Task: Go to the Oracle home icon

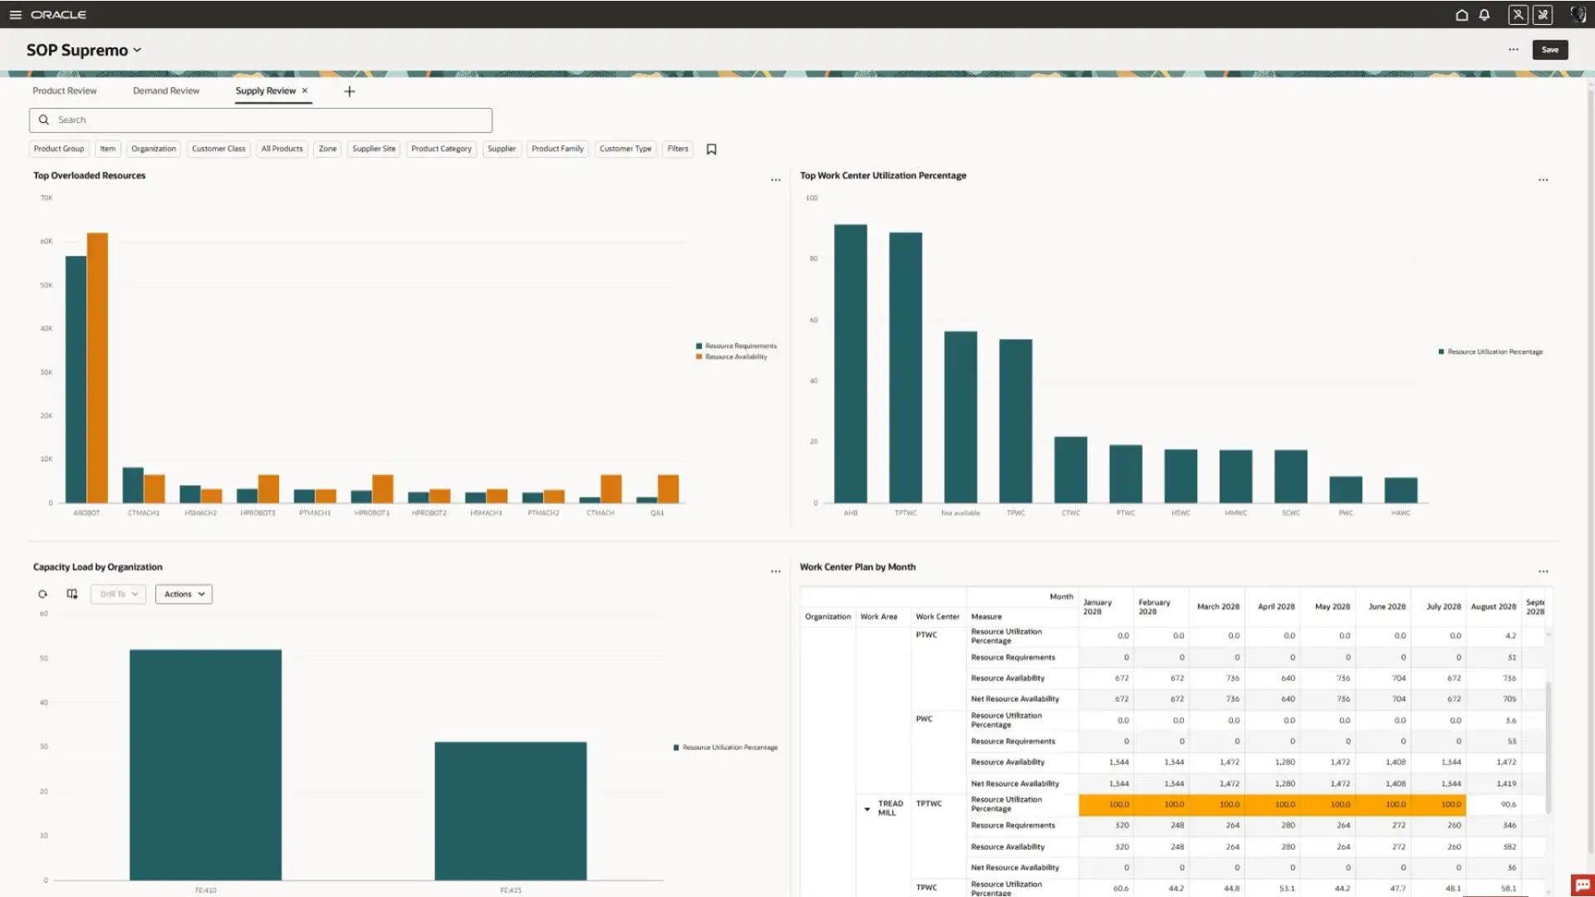Action: [1461, 15]
